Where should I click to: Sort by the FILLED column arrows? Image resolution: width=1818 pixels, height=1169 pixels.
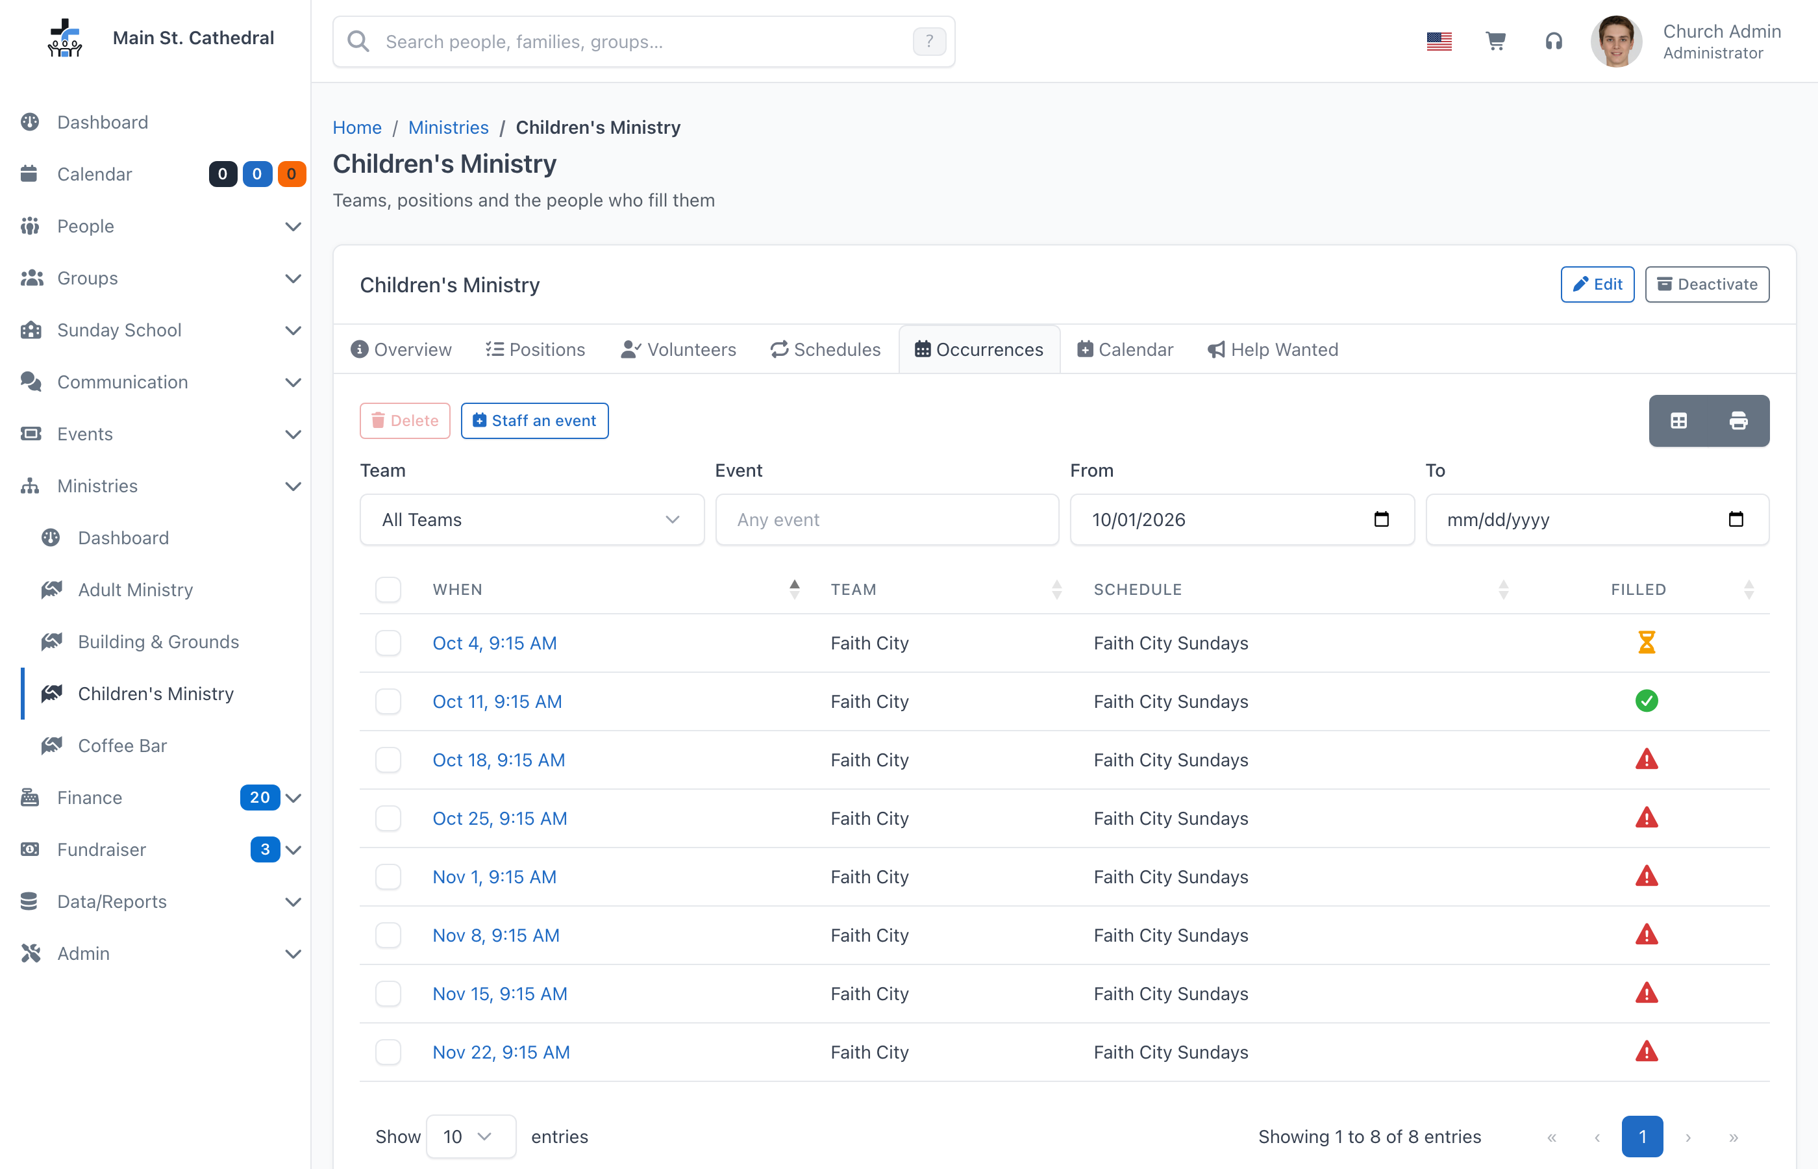tap(1748, 590)
